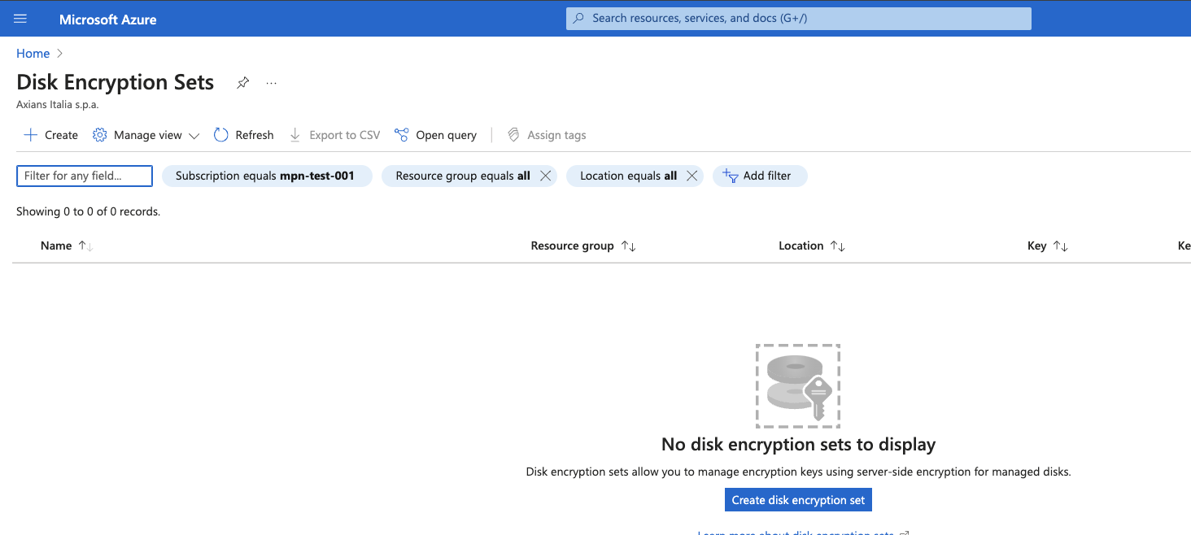Navigate to the Home breadcrumb link
Viewport: 1191px width, 535px height.
(x=33, y=54)
